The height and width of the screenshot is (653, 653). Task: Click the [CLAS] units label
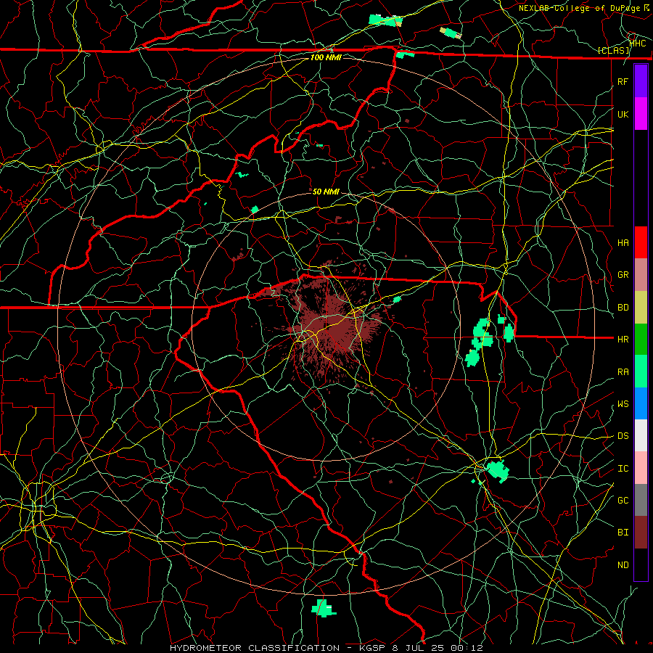613,50
